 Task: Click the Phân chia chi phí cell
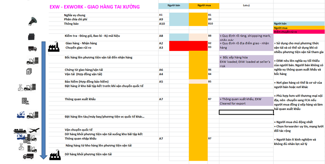tap(76, 19)
